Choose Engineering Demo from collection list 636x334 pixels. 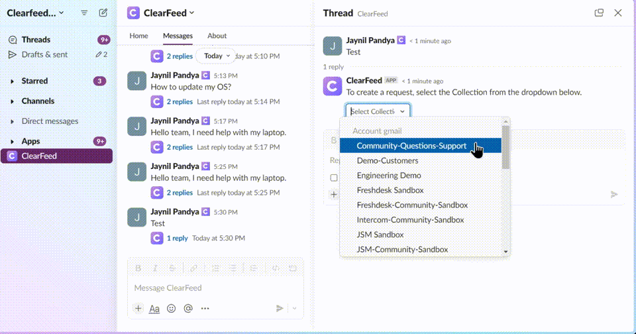389,176
